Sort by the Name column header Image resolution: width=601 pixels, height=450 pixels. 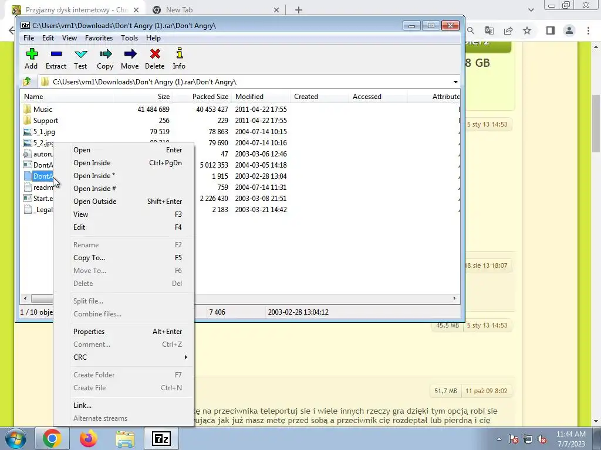[67, 97]
